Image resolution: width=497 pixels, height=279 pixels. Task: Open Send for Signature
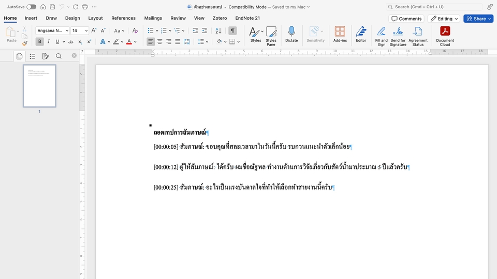[398, 36]
